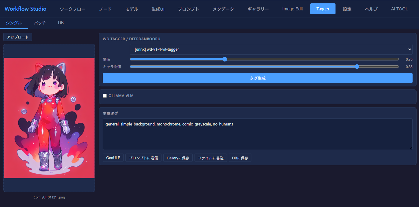The image size is (419, 207).
Task: Switch to the バッチ sub-tab
Action: pos(40,23)
